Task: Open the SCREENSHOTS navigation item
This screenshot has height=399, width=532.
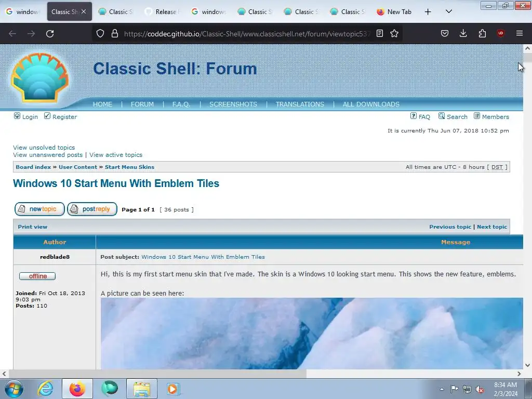Action: pos(233,104)
